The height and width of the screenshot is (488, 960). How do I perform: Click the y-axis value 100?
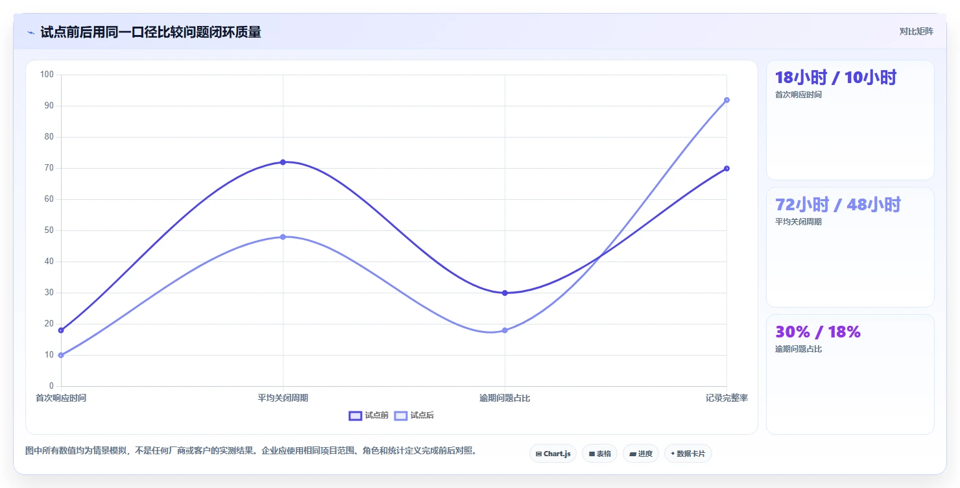point(47,75)
